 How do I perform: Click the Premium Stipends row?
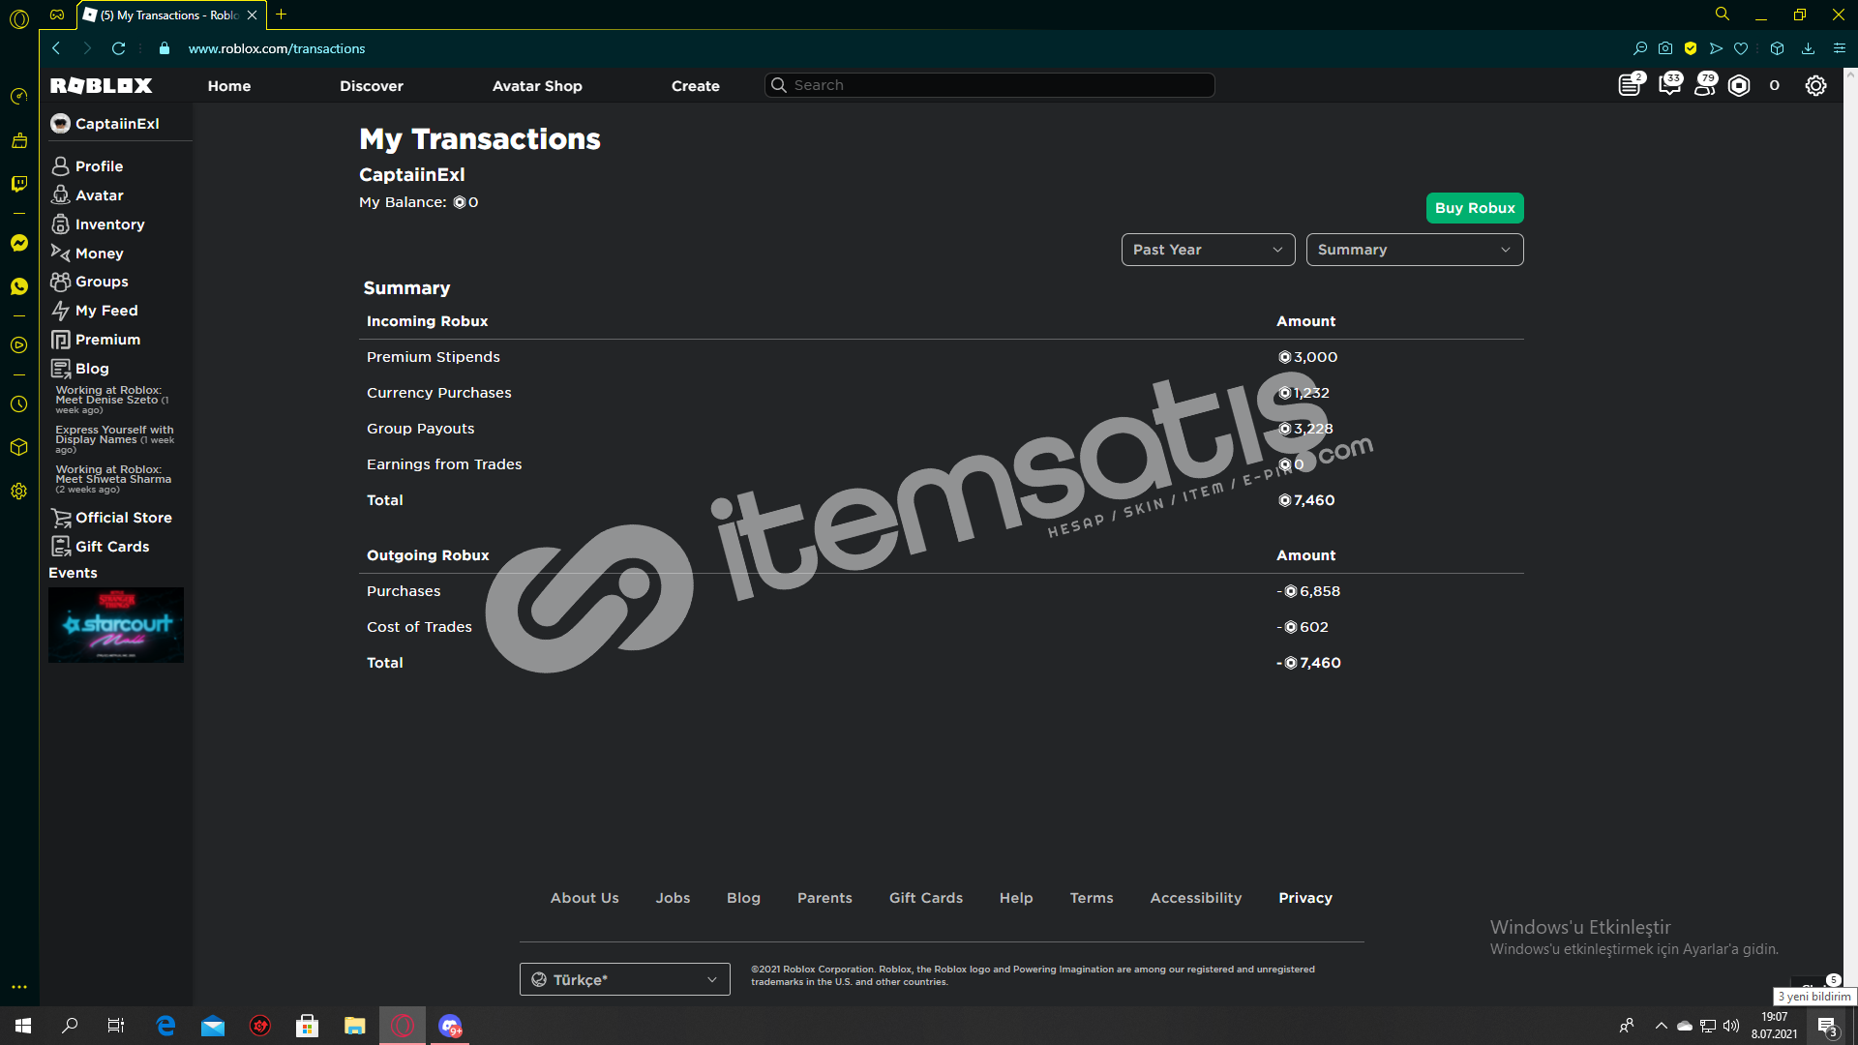point(941,357)
